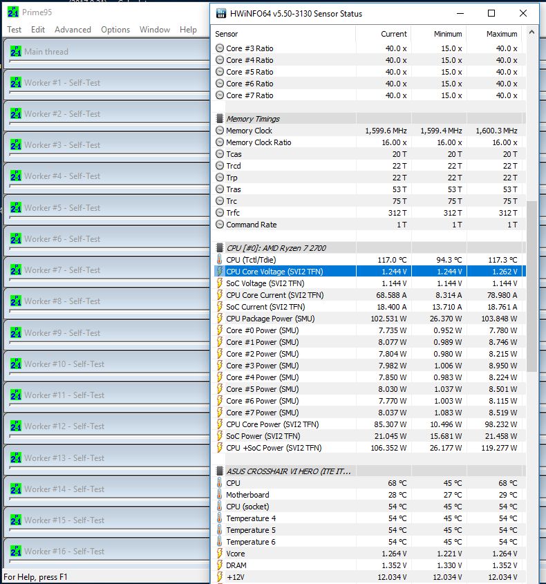The height and width of the screenshot is (584, 546).
Task: Click the chip icon of ASUS CROSSHAIR VI HERO group
Action: click(220, 471)
